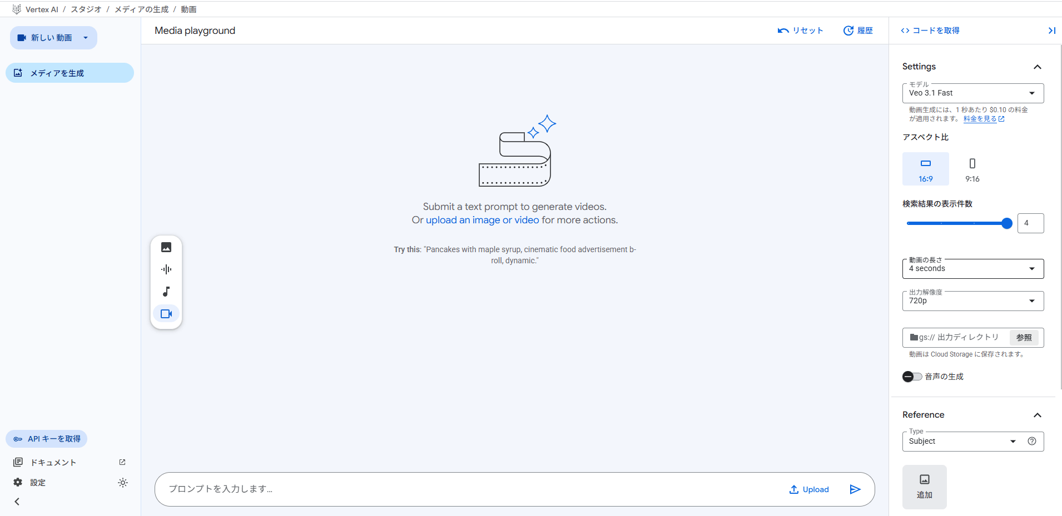Viewport: 1062px width, 516px height.
Task: Click the リセット reset button
Action: click(x=800, y=31)
